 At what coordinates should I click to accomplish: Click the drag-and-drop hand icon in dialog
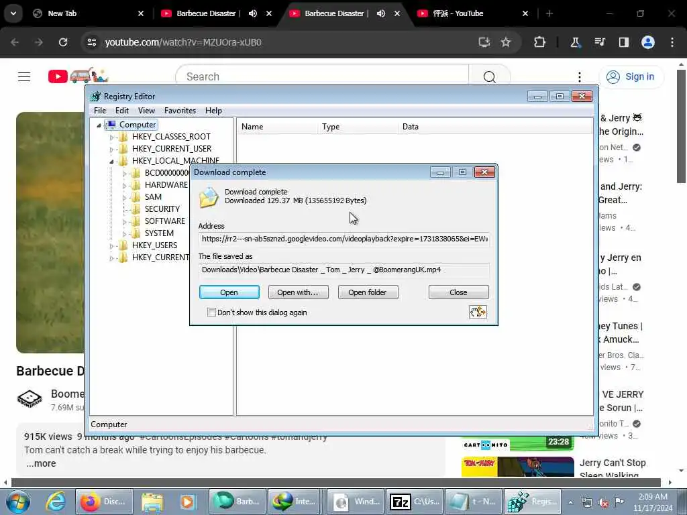(478, 312)
